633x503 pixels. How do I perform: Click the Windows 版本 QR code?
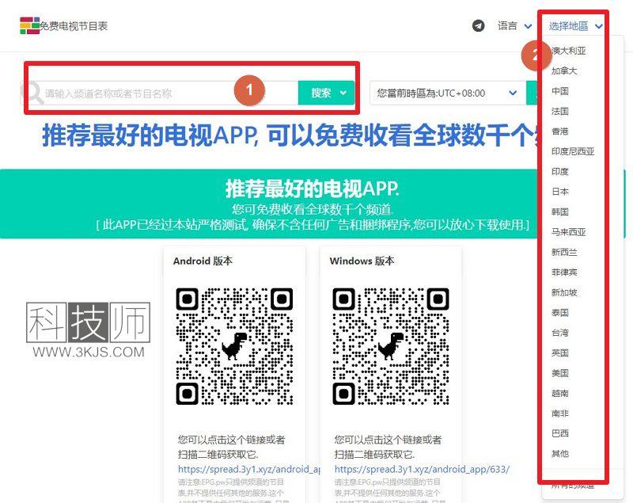pos(391,346)
